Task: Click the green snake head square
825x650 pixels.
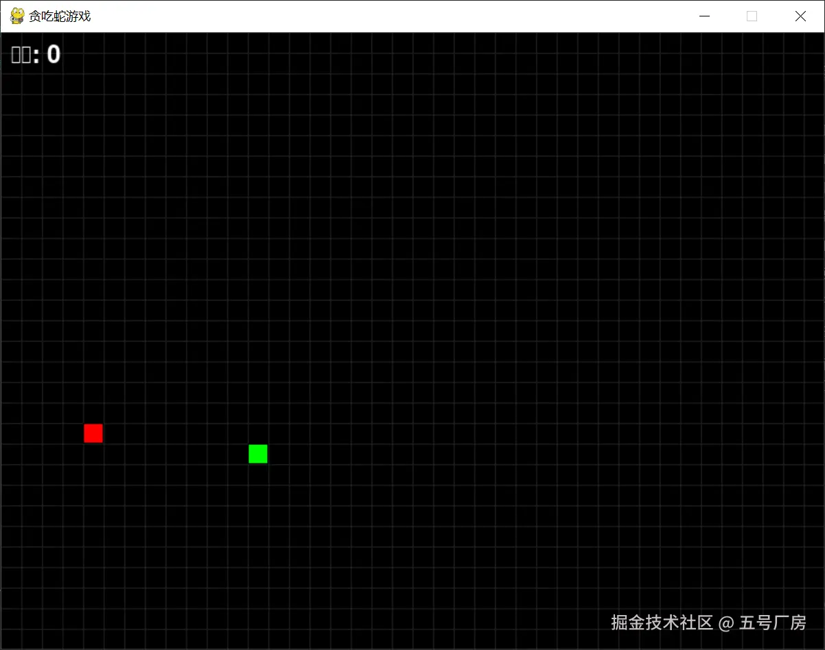Action: coord(258,454)
